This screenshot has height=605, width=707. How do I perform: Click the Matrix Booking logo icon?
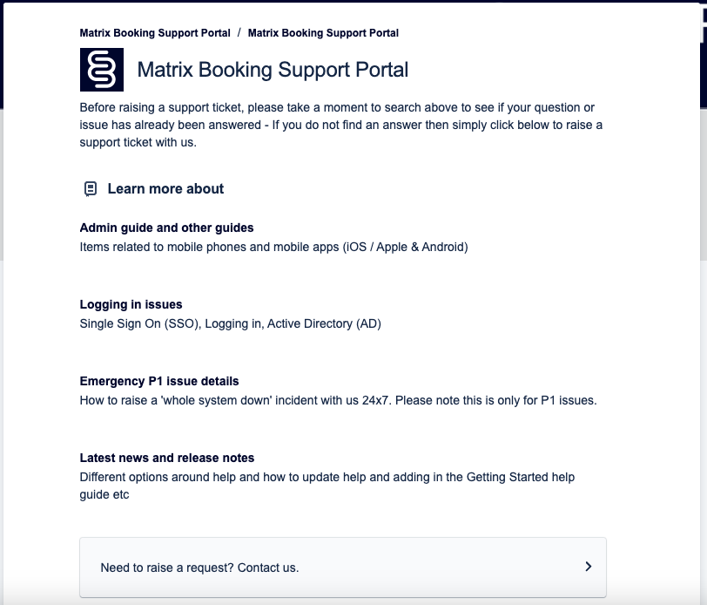point(102,70)
